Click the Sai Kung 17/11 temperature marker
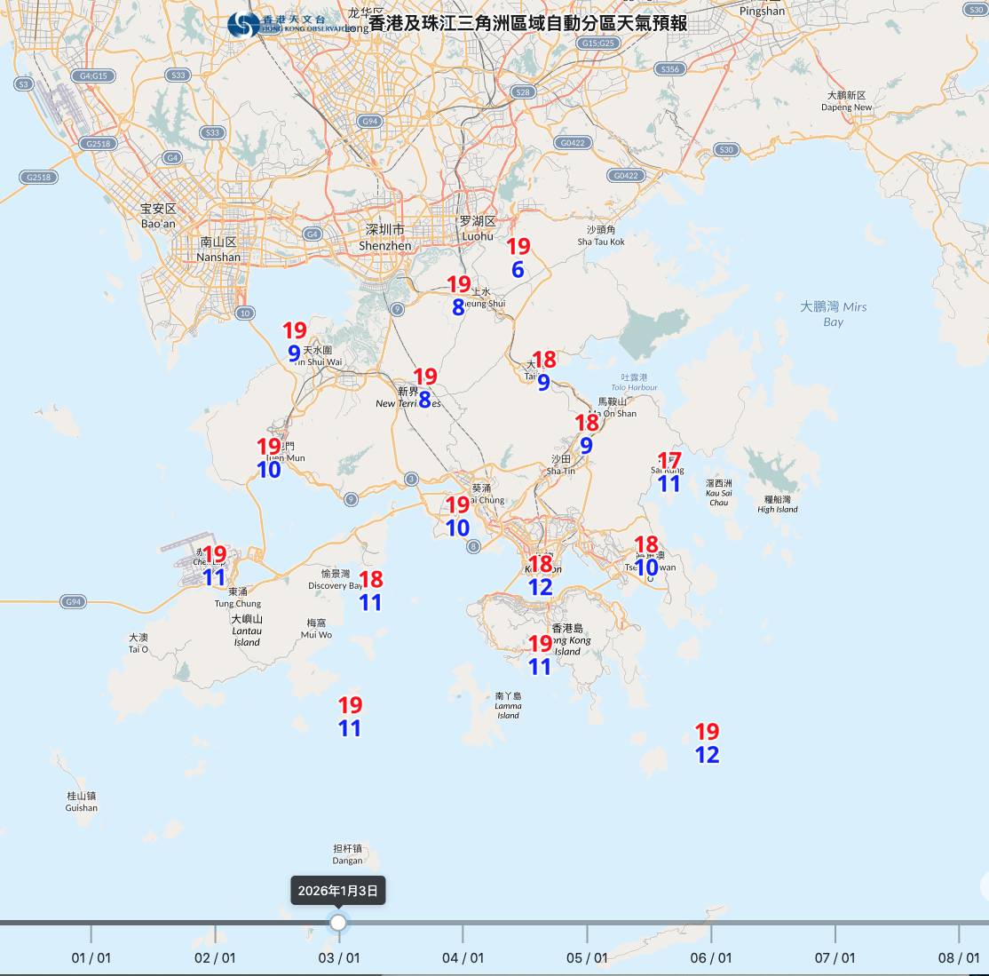The height and width of the screenshot is (976, 989). (x=669, y=472)
